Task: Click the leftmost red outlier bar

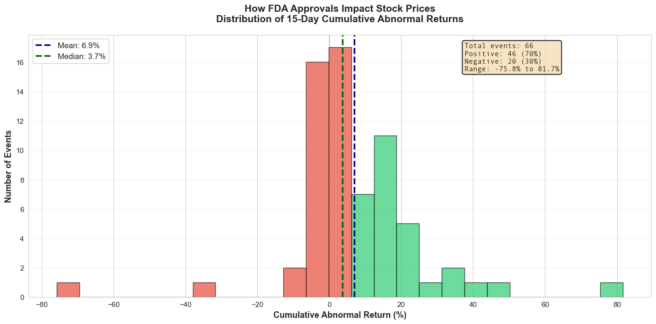Action: (68, 290)
